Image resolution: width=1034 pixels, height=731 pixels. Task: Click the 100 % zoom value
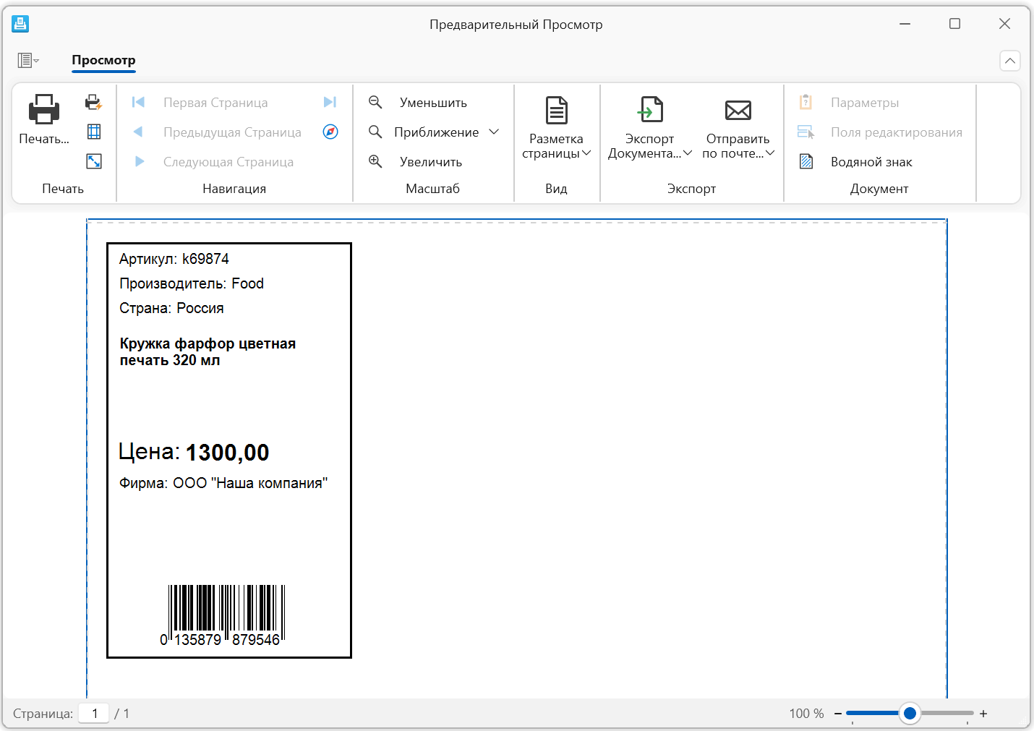(806, 714)
